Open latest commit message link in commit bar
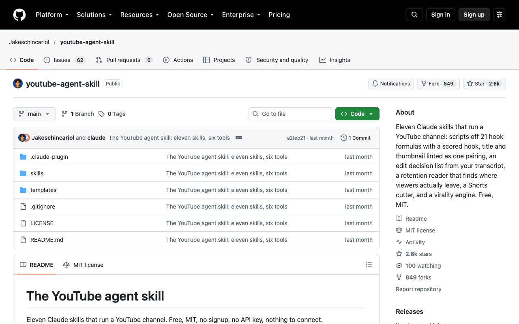The height and width of the screenshot is (324, 519). click(169, 138)
